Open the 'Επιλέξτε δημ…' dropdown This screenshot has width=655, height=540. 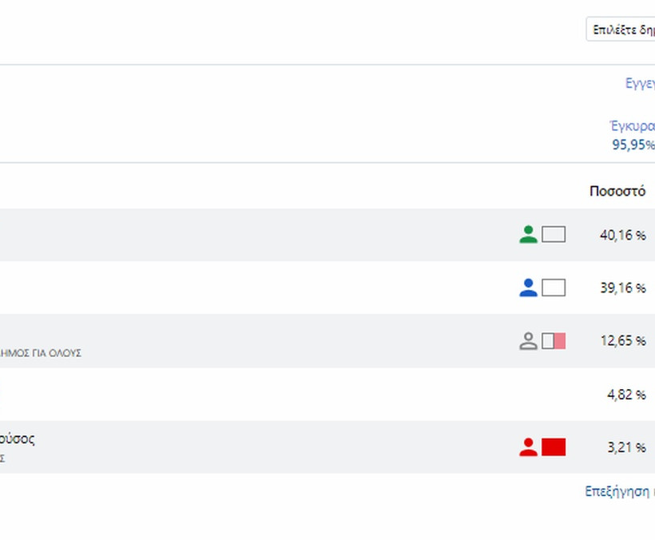pyautogui.click(x=621, y=30)
